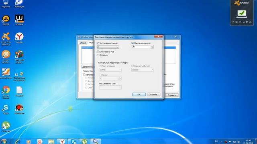The image size is (257, 144).
Task: Uncheck the Максимум памяти checkbox
Action: coord(133,43)
